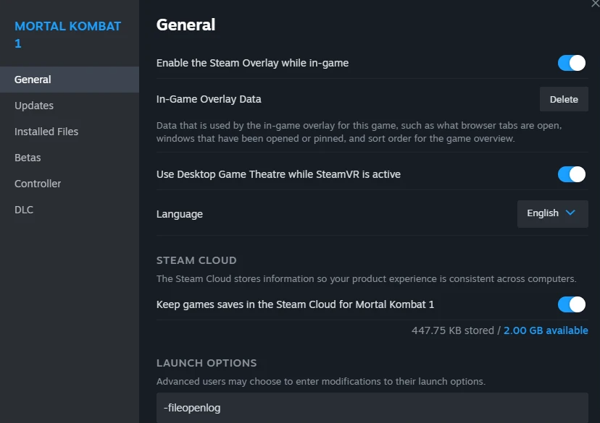Open the Betas section
This screenshot has width=600, height=423.
click(70, 158)
